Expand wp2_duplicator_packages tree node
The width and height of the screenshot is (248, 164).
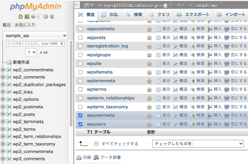3,84
